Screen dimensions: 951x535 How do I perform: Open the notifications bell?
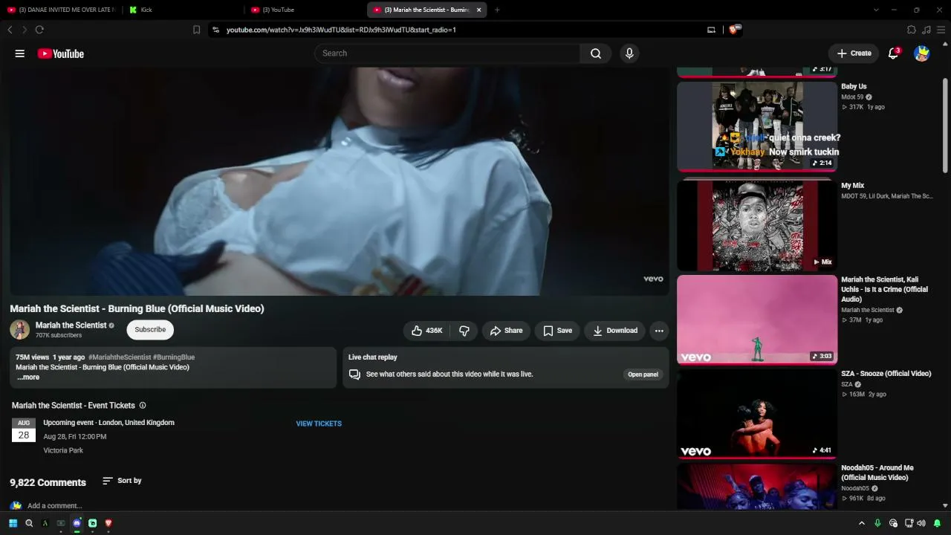click(894, 53)
